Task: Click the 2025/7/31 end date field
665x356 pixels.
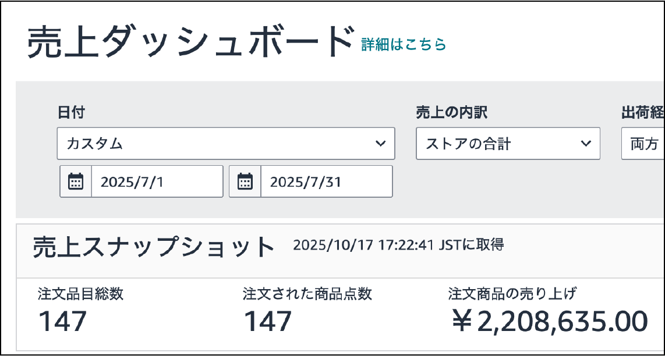Action: coord(326,181)
